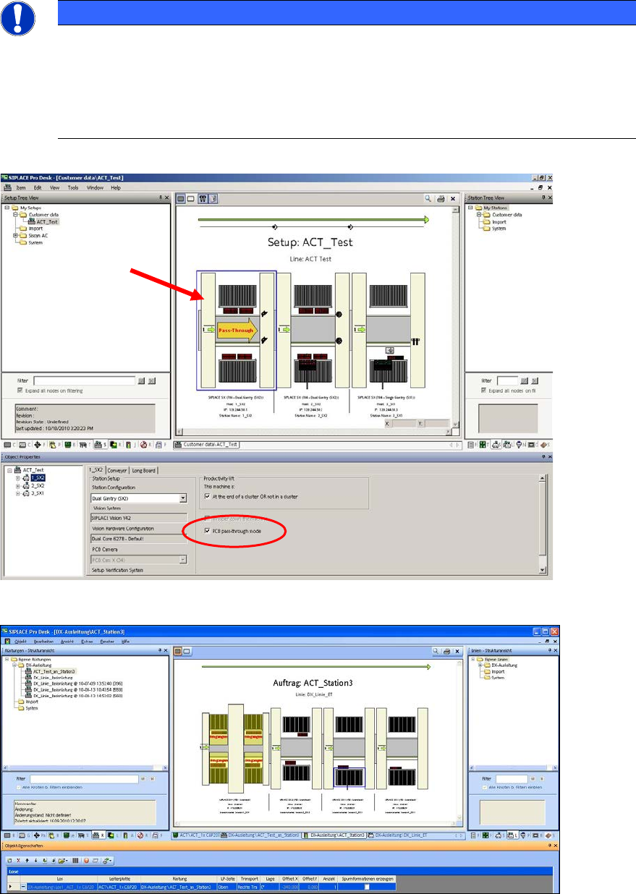
Task: Click the Pass-Through arrow on station 1_SX2
Action: coord(236,329)
